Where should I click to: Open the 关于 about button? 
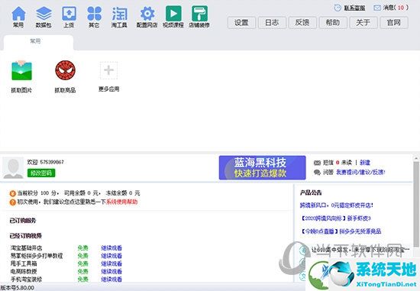363,22
